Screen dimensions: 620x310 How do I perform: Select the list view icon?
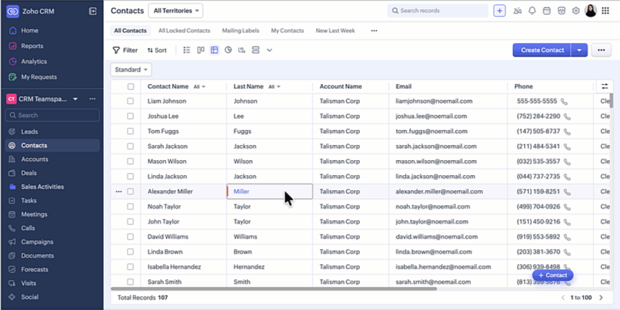point(187,50)
